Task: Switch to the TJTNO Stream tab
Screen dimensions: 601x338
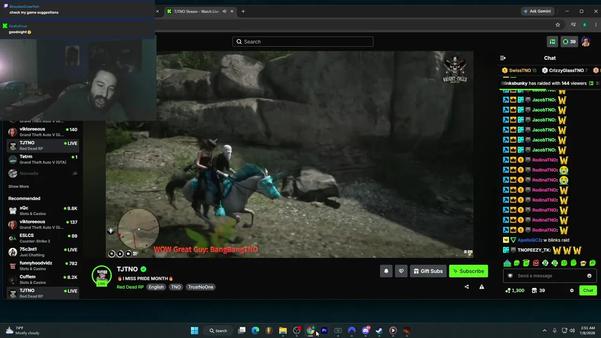Action: click(x=196, y=11)
